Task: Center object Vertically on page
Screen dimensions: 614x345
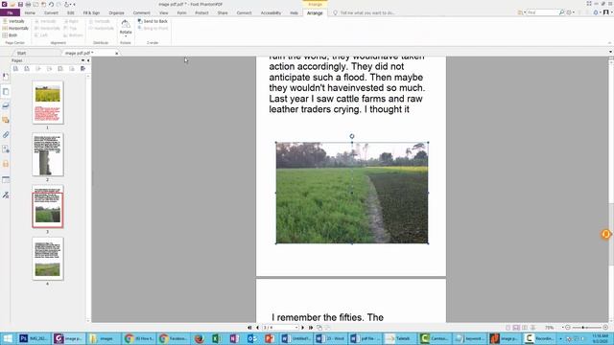Action: pyautogui.click(x=13, y=21)
